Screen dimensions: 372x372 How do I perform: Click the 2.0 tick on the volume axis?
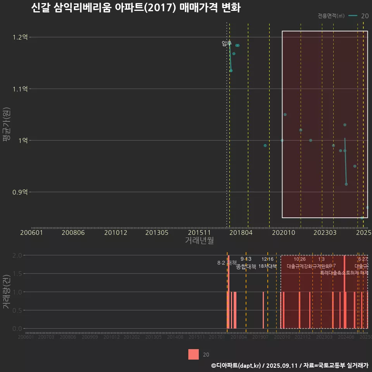(17, 255)
